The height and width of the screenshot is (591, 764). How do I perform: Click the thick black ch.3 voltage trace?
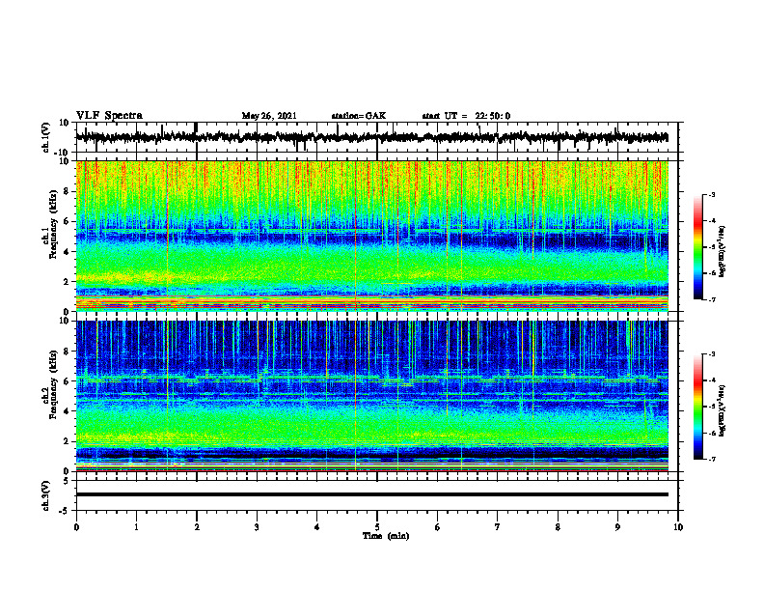pos(372,494)
